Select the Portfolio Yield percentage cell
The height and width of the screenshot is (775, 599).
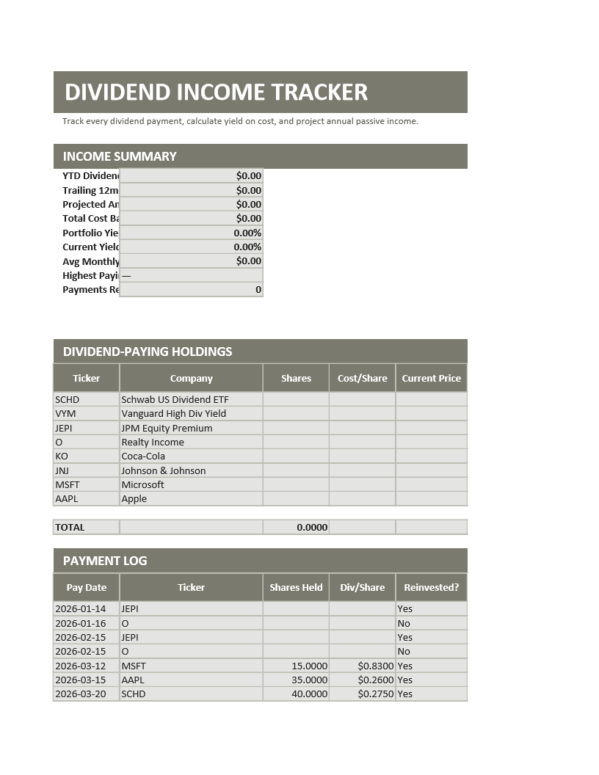(x=192, y=233)
